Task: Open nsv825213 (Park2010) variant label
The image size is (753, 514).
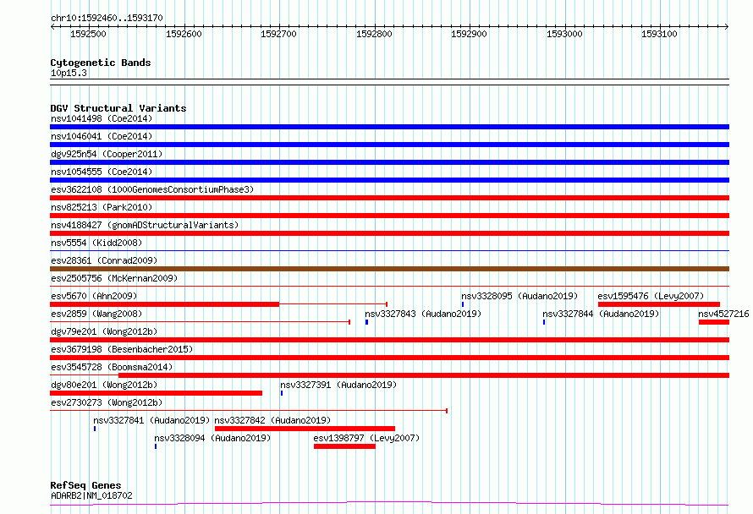Action: [102, 207]
